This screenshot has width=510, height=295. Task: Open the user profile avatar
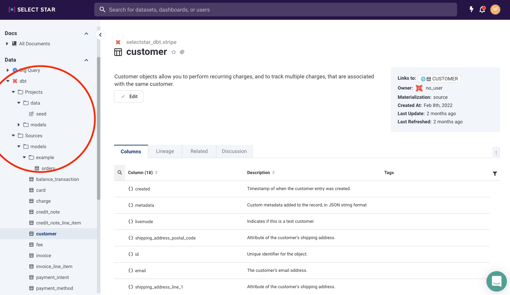(495, 10)
